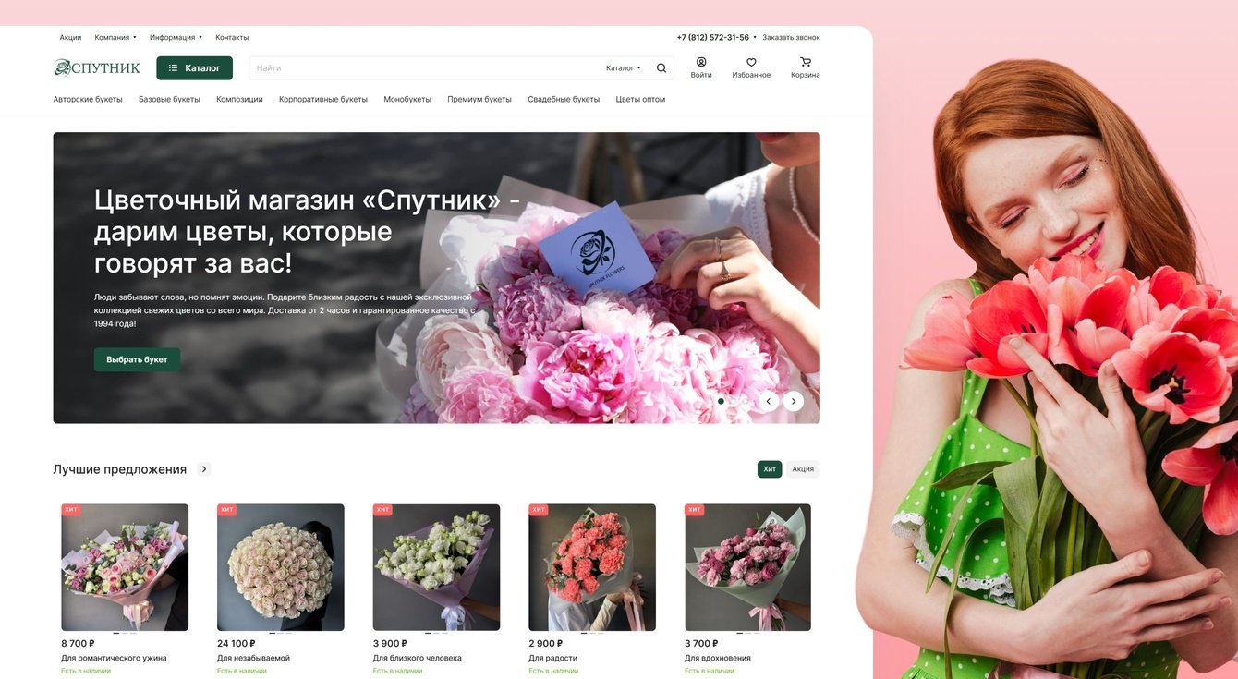The width and height of the screenshot is (1238, 679).
Task: Click Есть в наличии under Для радости
Action: 553,671
